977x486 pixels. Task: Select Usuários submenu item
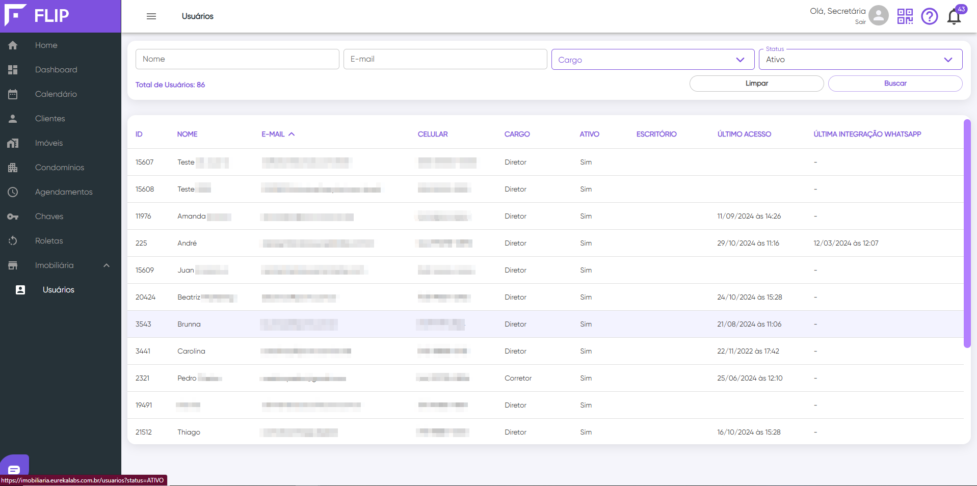coord(59,290)
